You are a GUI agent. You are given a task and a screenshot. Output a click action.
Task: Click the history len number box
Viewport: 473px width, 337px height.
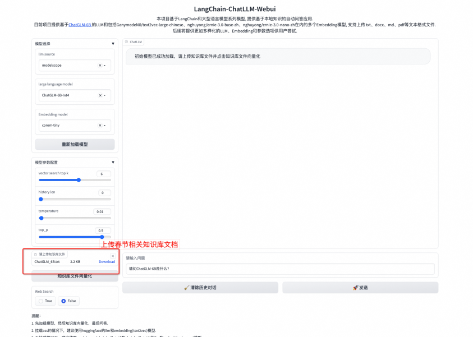coord(104,193)
